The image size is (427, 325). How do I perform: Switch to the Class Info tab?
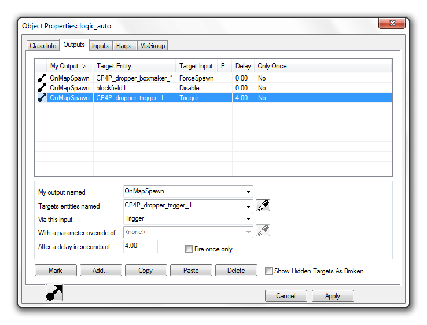click(x=43, y=46)
